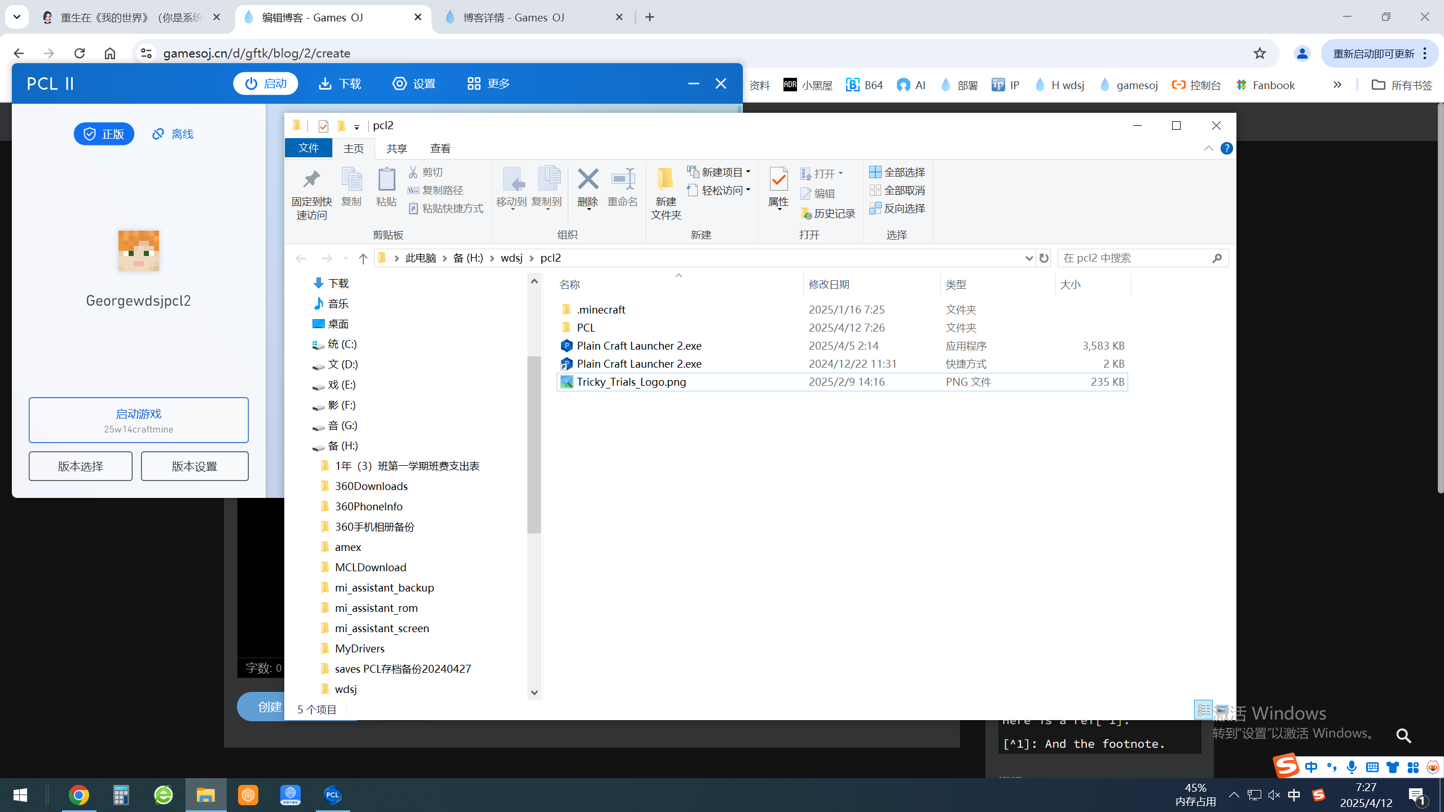Open the New Item (新建项目) dropdown

[719, 171]
